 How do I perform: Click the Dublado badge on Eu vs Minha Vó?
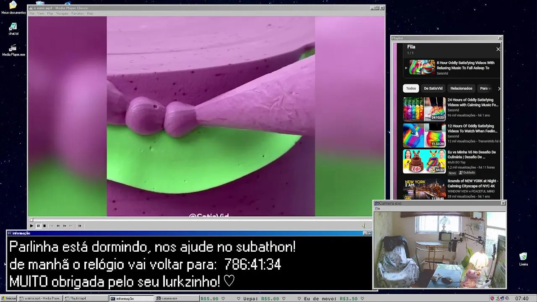point(467,172)
